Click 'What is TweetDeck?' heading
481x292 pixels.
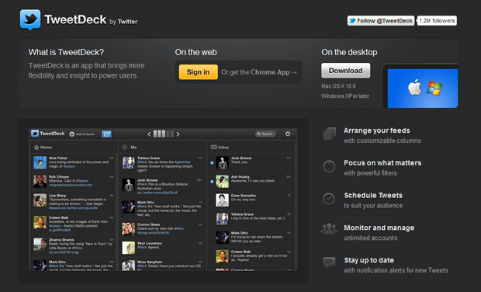click(x=66, y=52)
